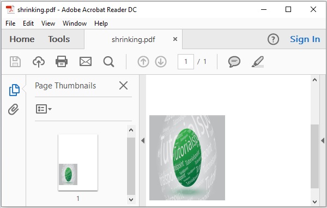Close the Page Thumbnails panel
The height and width of the screenshot is (208, 327).
[x=124, y=85]
